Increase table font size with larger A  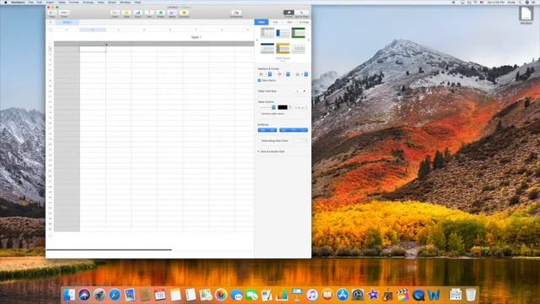(x=305, y=91)
